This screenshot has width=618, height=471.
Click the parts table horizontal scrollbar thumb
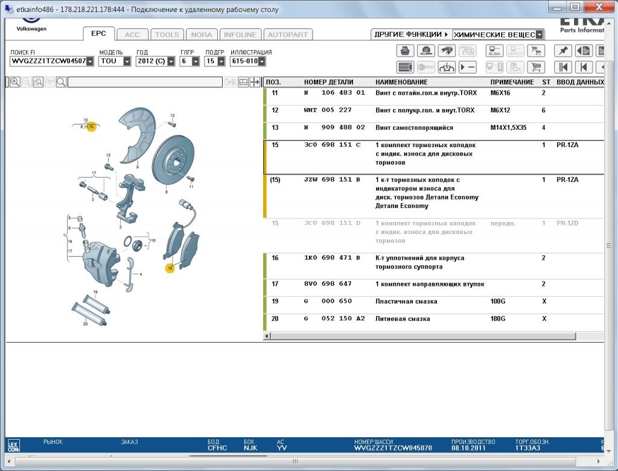click(423, 336)
